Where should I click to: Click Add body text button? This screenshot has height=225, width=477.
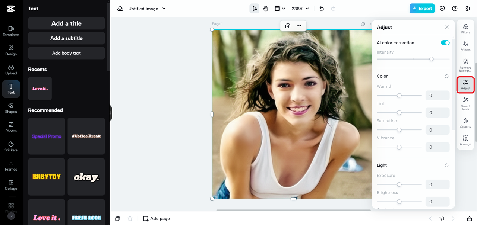click(66, 53)
